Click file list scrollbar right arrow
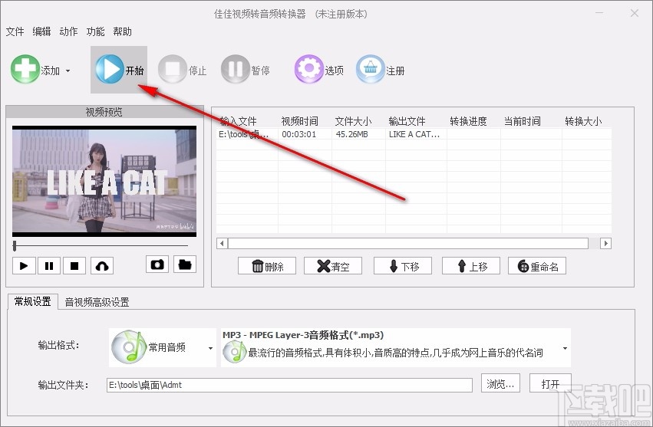 click(x=605, y=243)
